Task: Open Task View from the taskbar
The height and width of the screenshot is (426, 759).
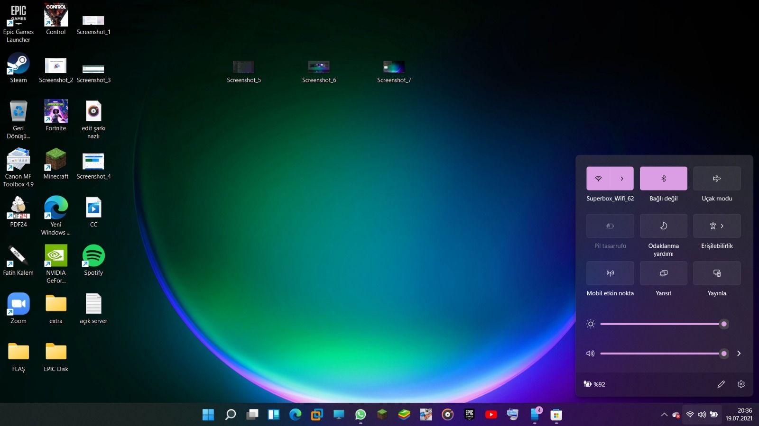Action: click(x=252, y=415)
